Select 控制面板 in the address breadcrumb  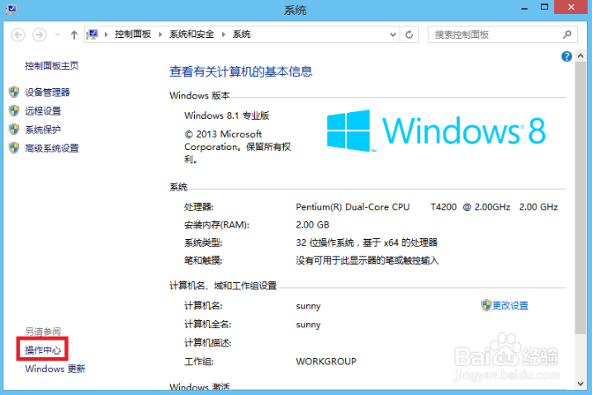pyautogui.click(x=133, y=35)
